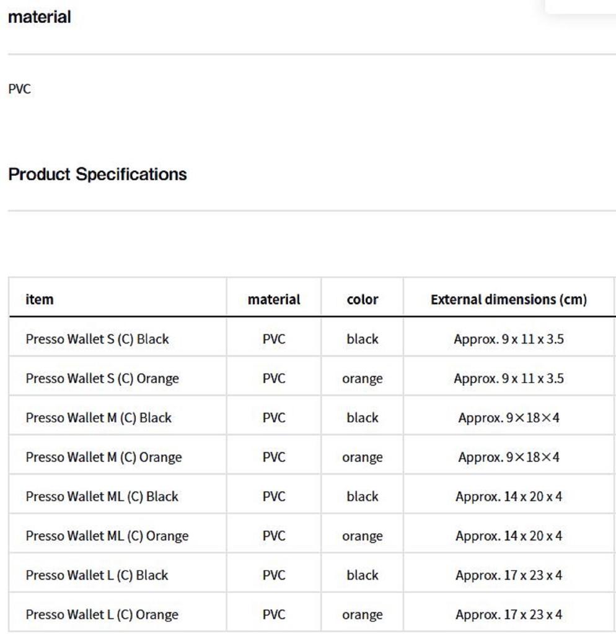Click the "Product Specifications" heading

coord(97,174)
